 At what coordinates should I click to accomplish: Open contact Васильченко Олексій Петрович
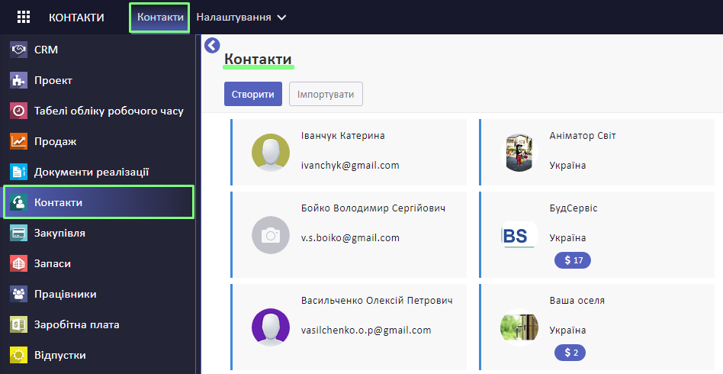click(x=377, y=301)
